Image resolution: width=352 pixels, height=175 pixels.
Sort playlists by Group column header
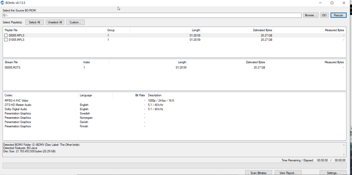coord(117,30)
